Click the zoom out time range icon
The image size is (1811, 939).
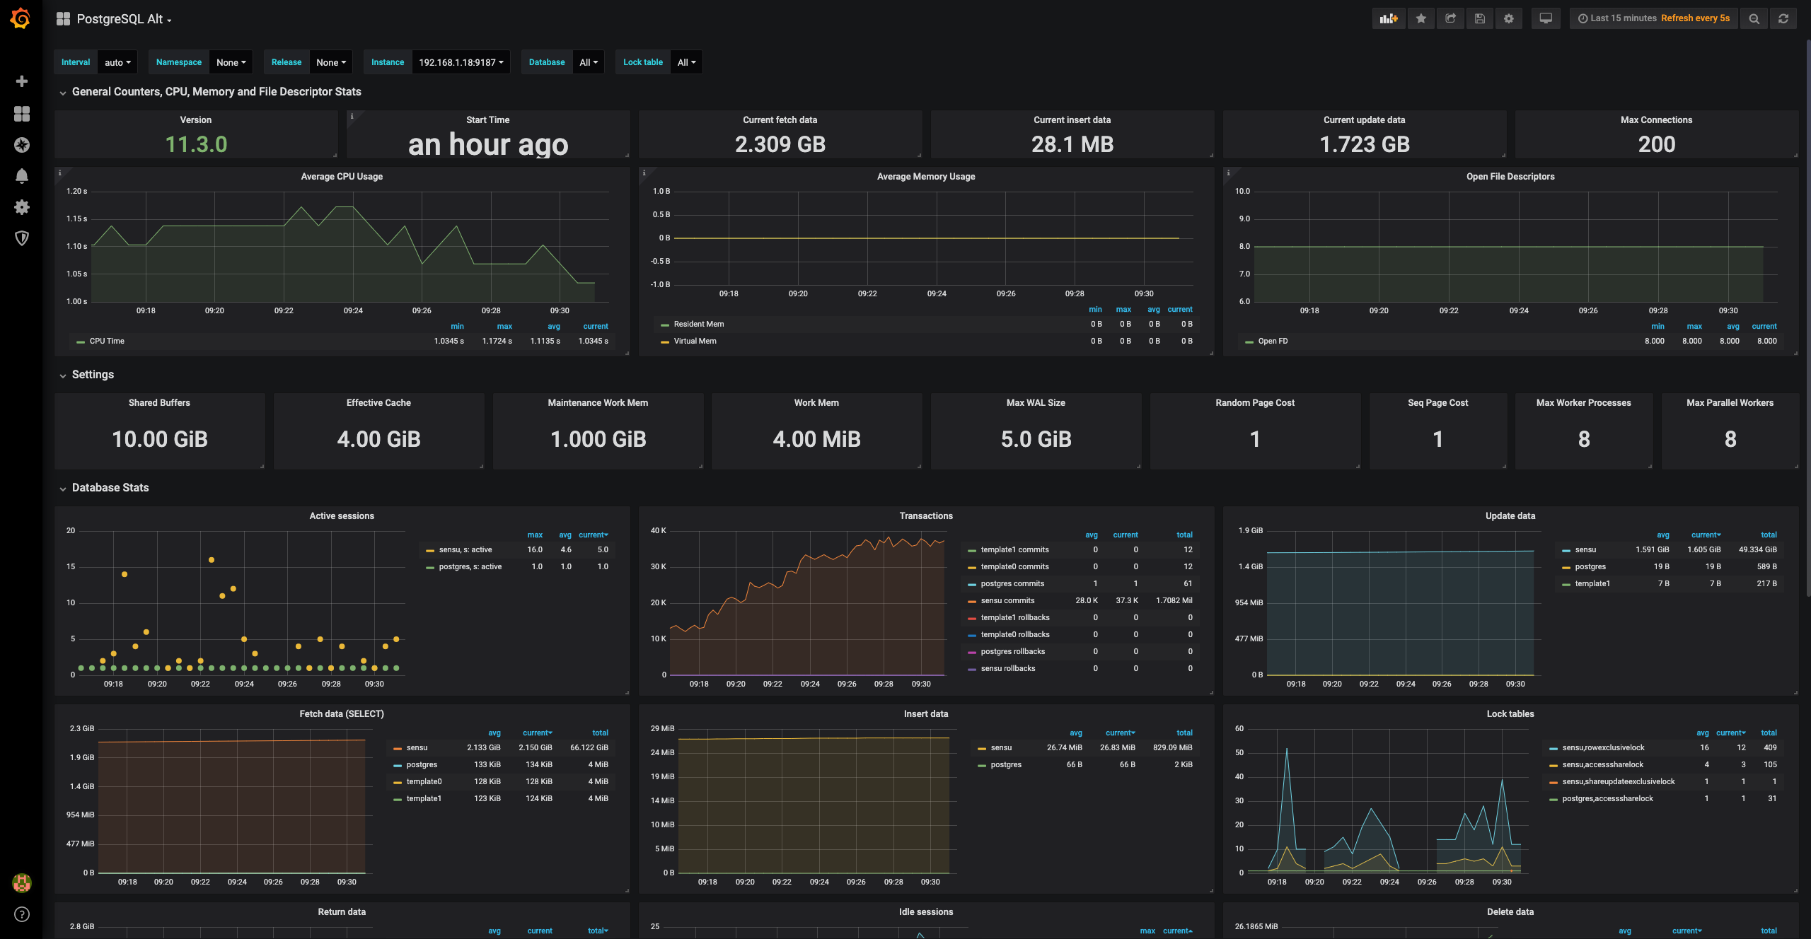[1754, 18]
